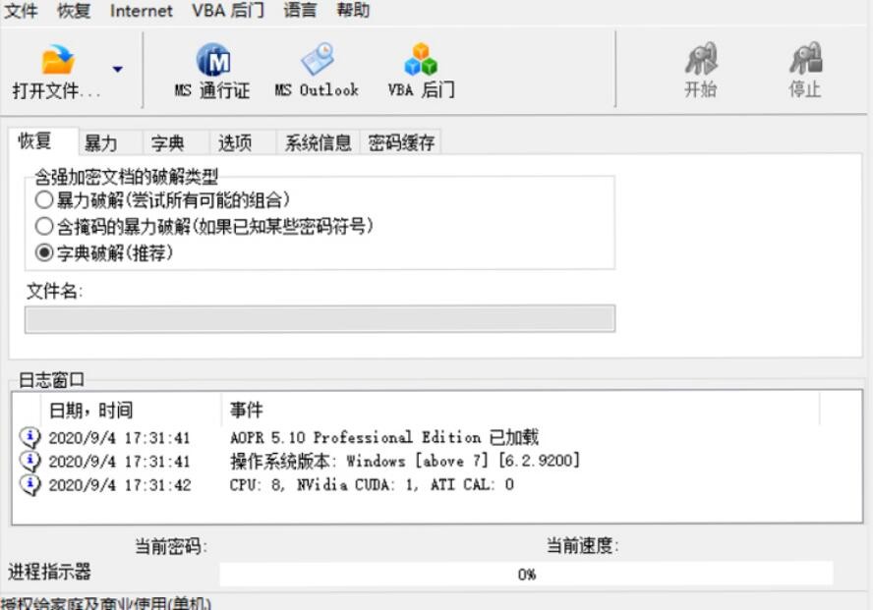Switch to the 系统信息 tab
The image size is (873, 610).
[x=318, y=141]
